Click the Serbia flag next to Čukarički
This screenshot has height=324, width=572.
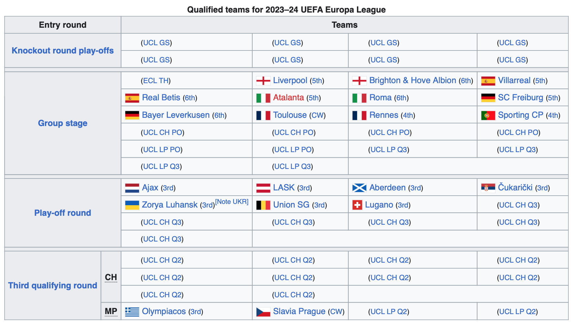(x=488, y=188)
